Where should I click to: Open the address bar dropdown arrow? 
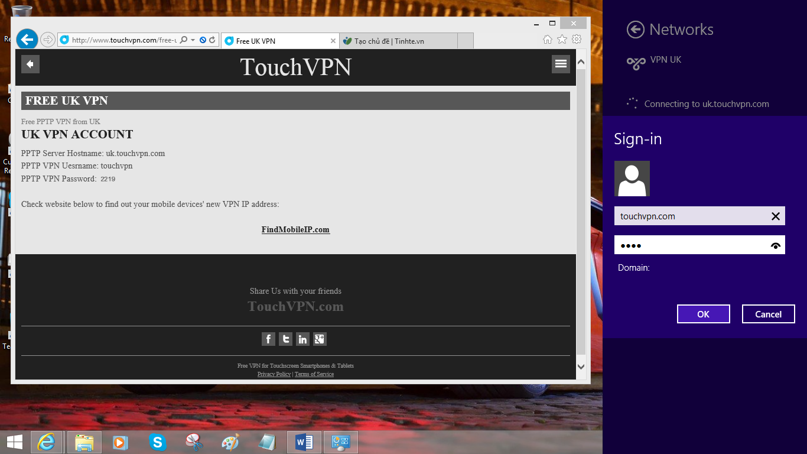point(193,40)
